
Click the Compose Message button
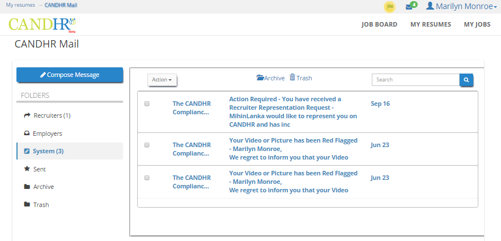click(70, 75)
